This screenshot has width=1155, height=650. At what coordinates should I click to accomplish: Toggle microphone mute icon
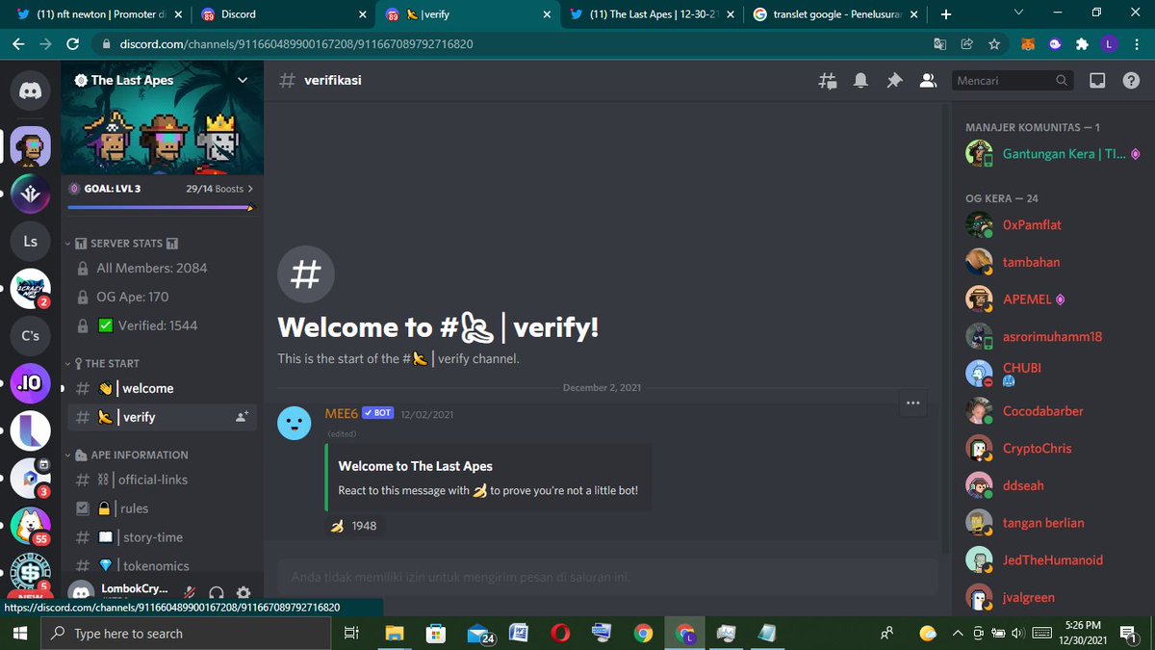pos(191,592)
